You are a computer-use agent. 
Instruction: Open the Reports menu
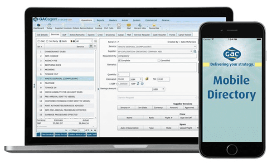pos(101,20)
